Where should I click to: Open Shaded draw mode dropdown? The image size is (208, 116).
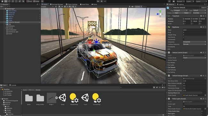tap(47, 6)
